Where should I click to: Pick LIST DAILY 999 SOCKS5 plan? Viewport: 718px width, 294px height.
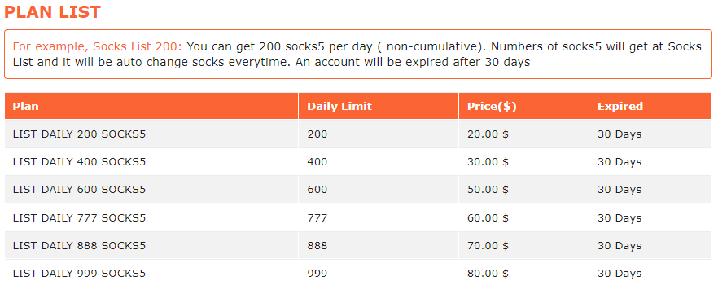(x=79, y=274)
